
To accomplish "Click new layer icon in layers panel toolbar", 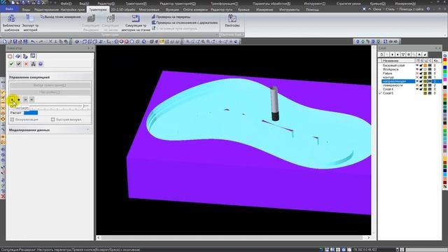I will click(x=381, y=55).
